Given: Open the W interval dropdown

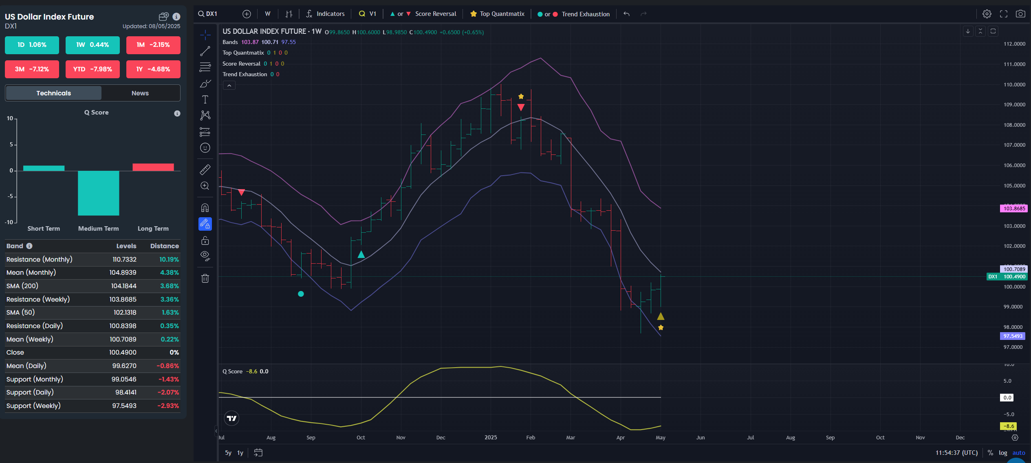Looking at the screenshot, I should point(268,14).
